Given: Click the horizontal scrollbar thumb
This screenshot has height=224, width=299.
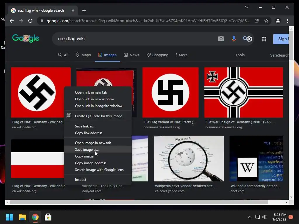Looking at the screenshot, I should tap(139, 202).
